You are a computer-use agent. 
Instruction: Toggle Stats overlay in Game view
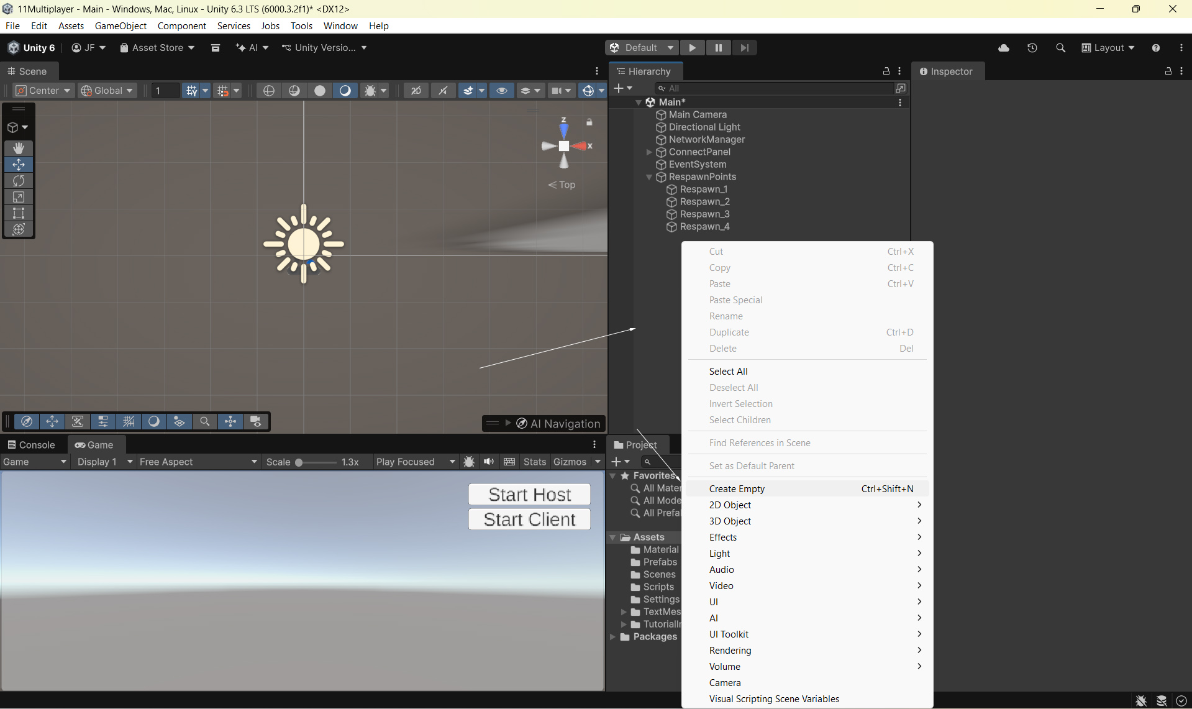pyautogui.click(x=534, y=462)
